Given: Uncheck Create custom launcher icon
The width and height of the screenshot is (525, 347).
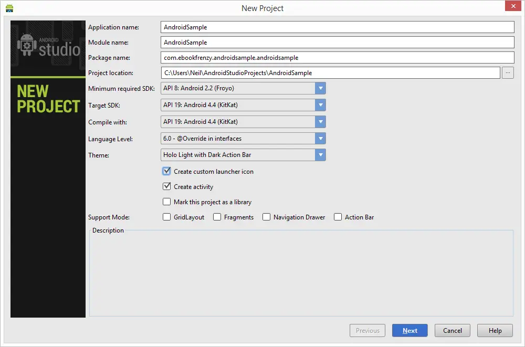Looking at the screenshot, I should 166,171.
